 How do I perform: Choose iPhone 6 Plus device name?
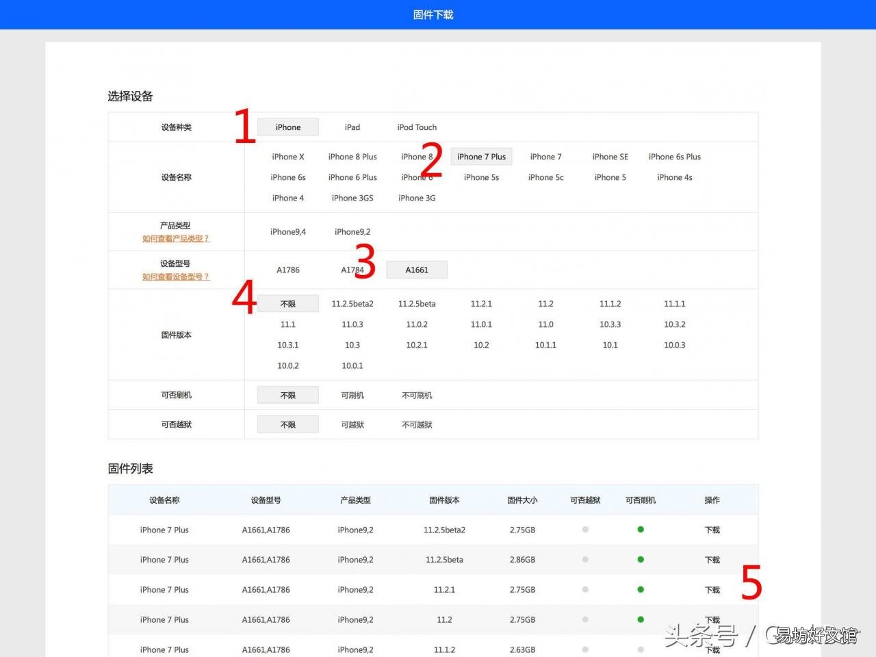pyautogui.click(x=352, y=177)
